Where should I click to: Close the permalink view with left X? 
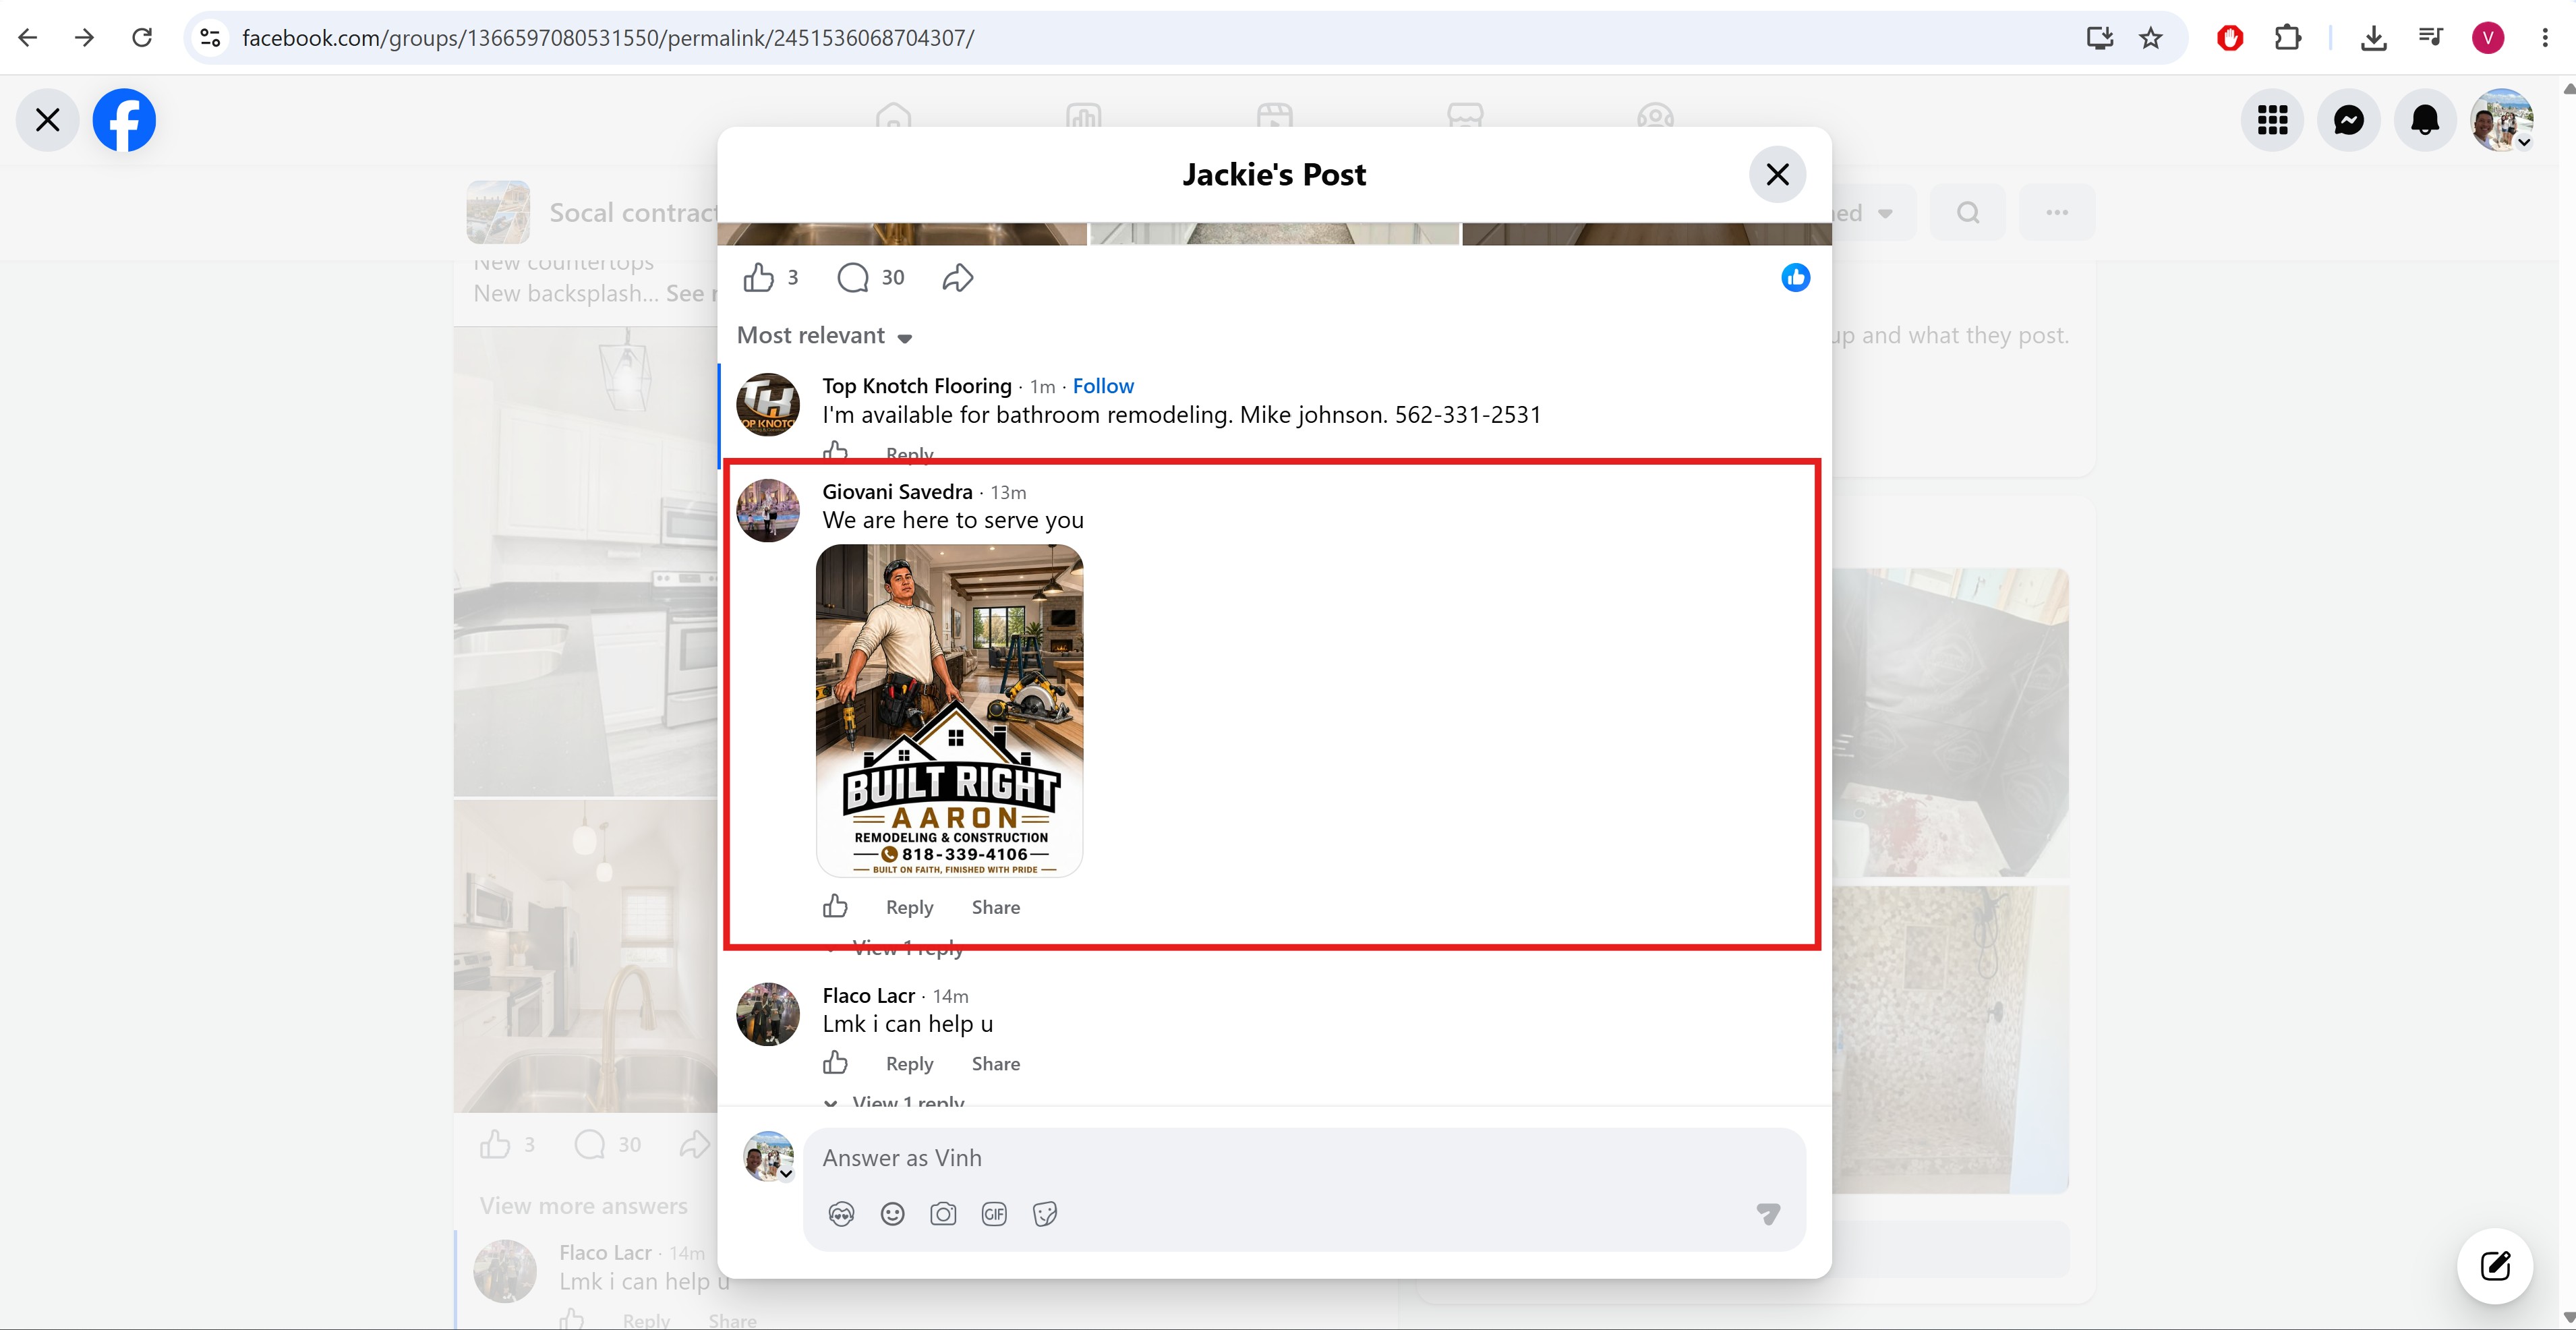[x=47, y=120]
